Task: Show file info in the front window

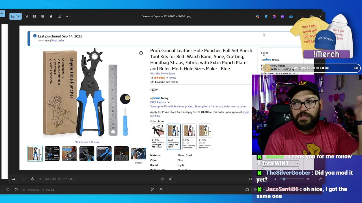Action: click(33, 179)
